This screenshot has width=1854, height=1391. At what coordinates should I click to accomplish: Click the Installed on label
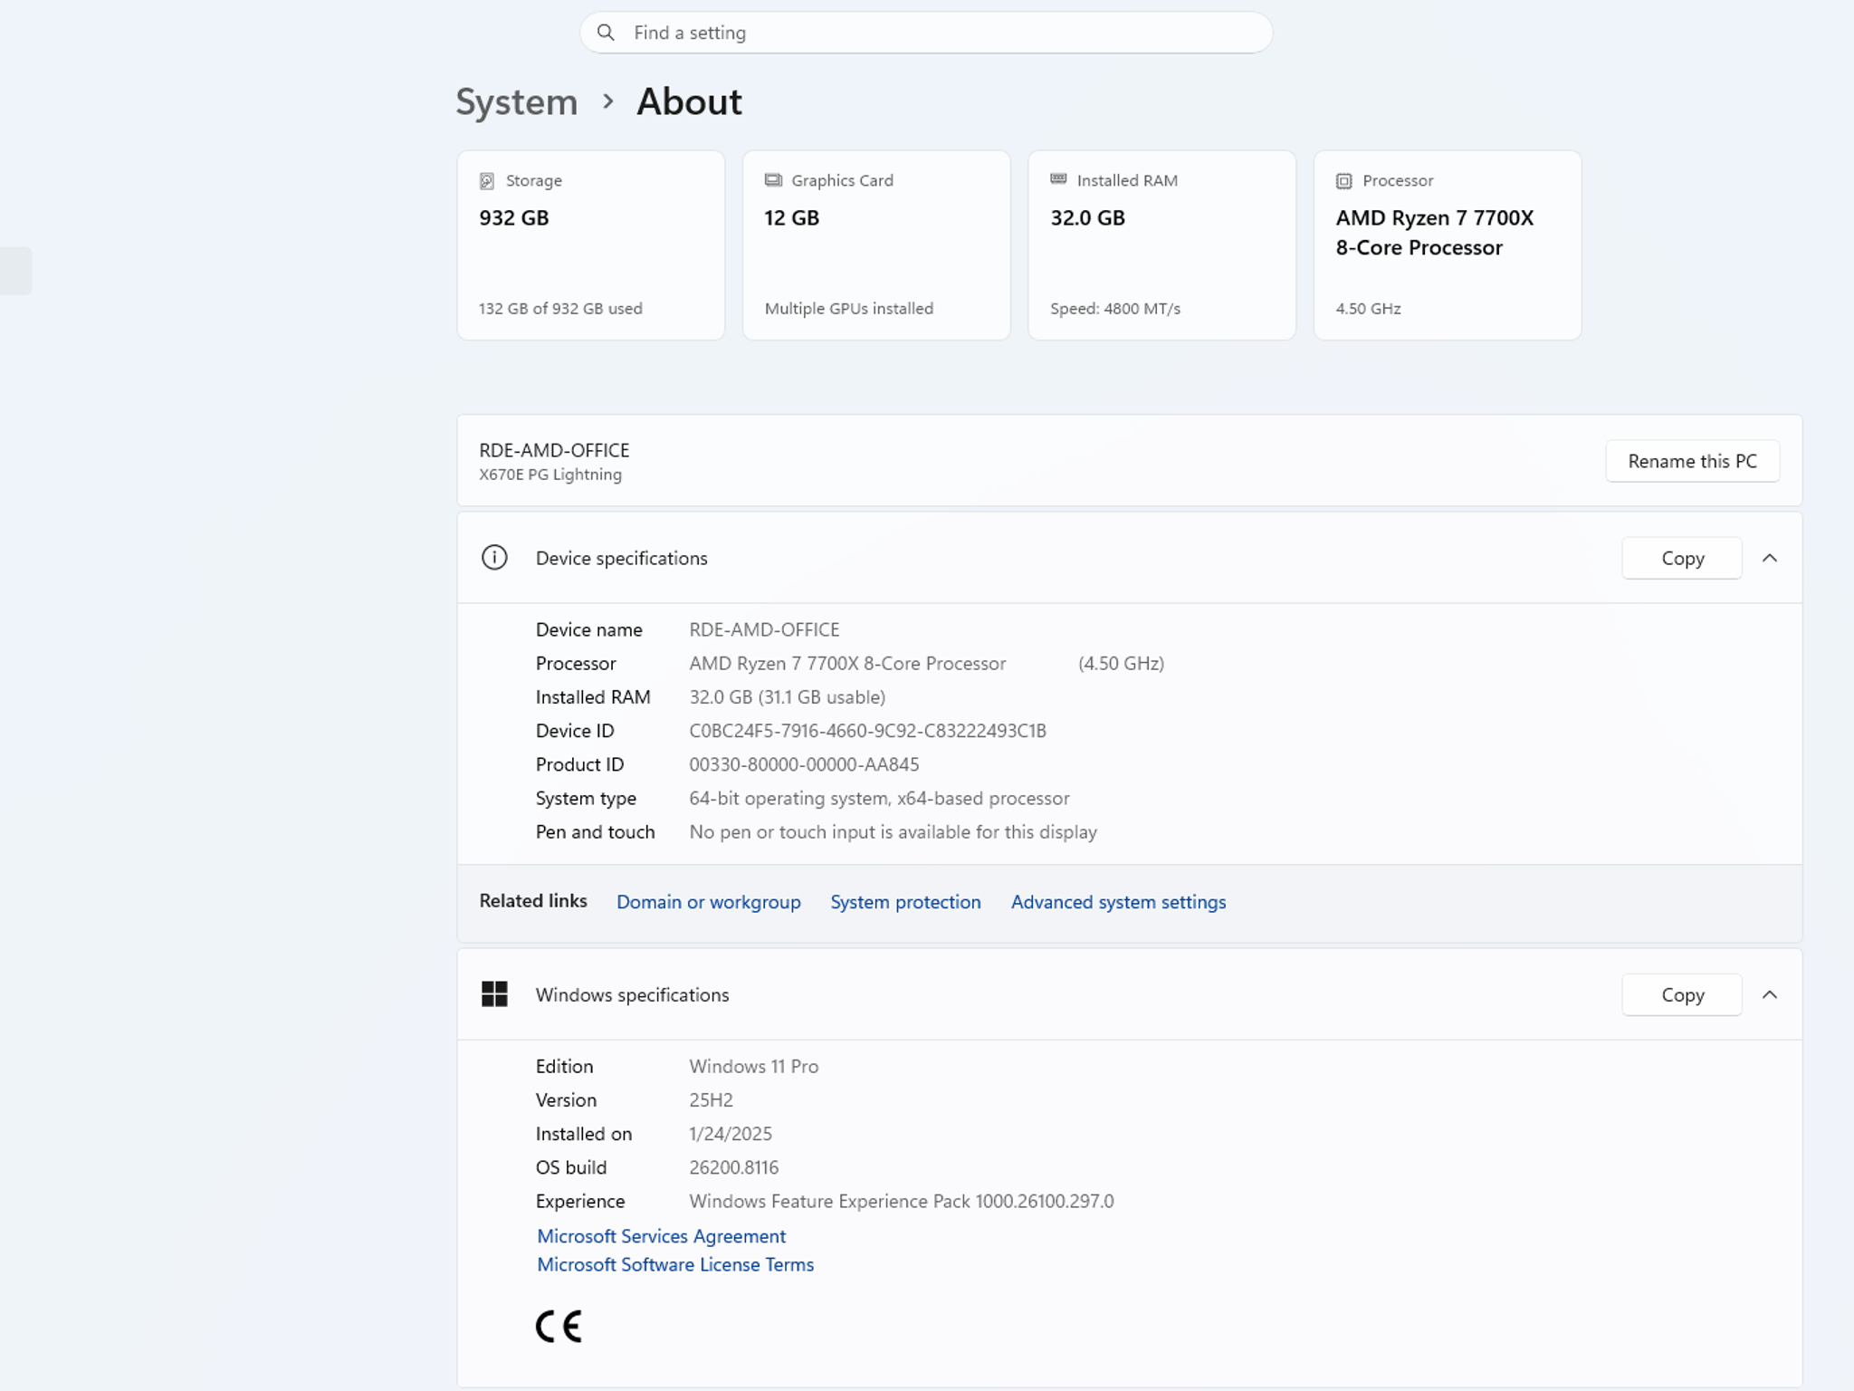pyautogui.click(x=583, y=1134)
